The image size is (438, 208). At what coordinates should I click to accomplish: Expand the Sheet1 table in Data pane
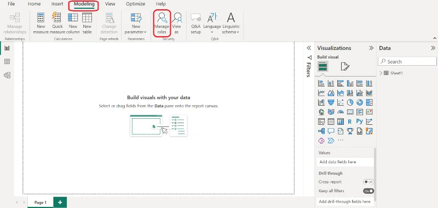[x=381, y=73]
